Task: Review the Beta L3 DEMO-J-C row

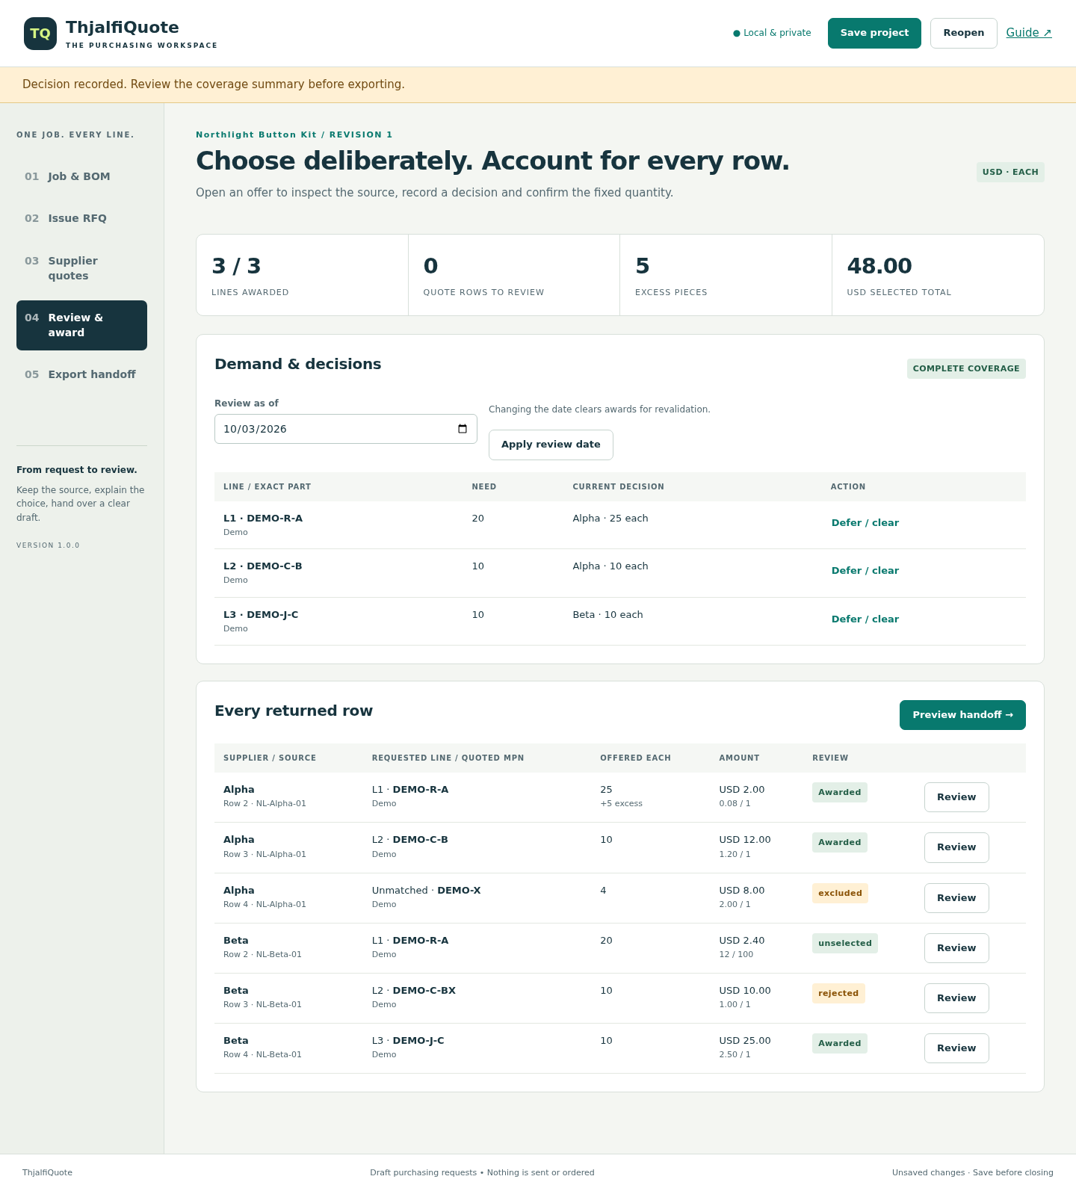Action: 956,1048
